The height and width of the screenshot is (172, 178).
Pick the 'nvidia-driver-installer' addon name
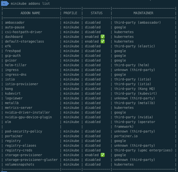[27, 112]
